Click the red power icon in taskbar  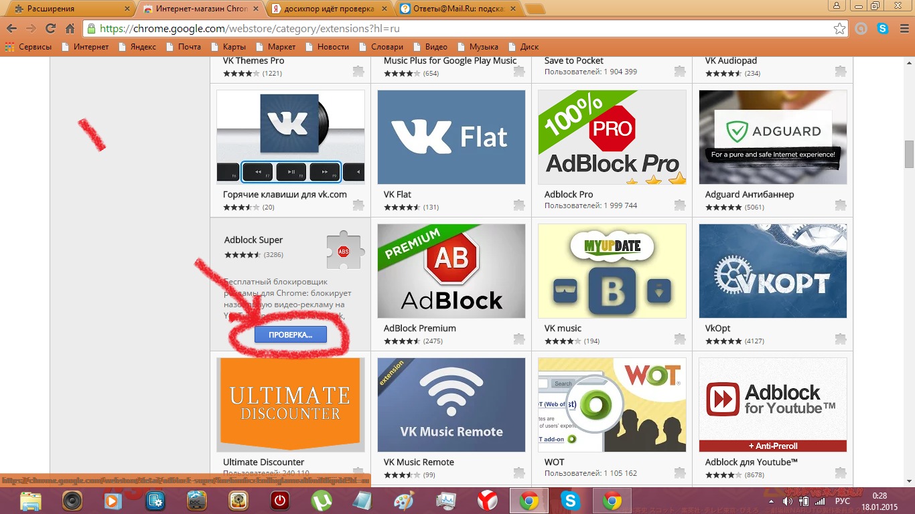pos(279,501)
